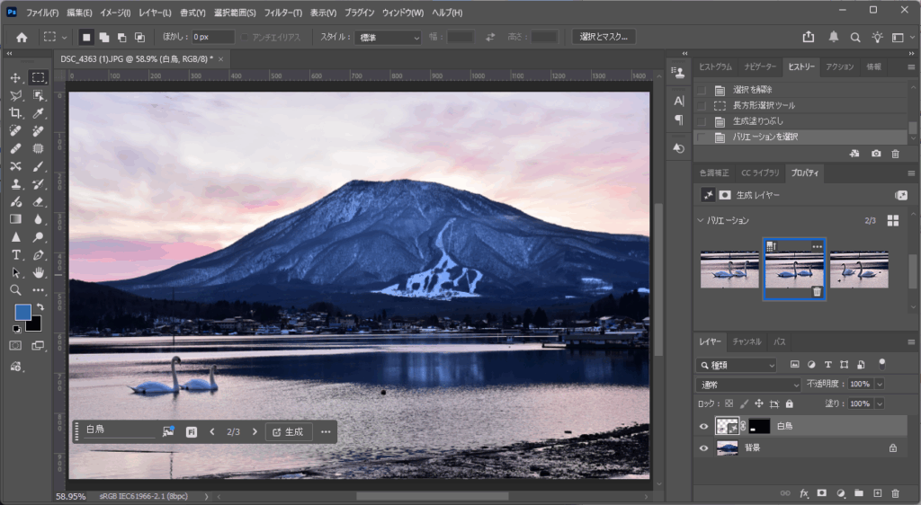Viewport: 921px width, 505px height.
Task: Select the third variation thumbnail
Action: click(x=859, y=269)
